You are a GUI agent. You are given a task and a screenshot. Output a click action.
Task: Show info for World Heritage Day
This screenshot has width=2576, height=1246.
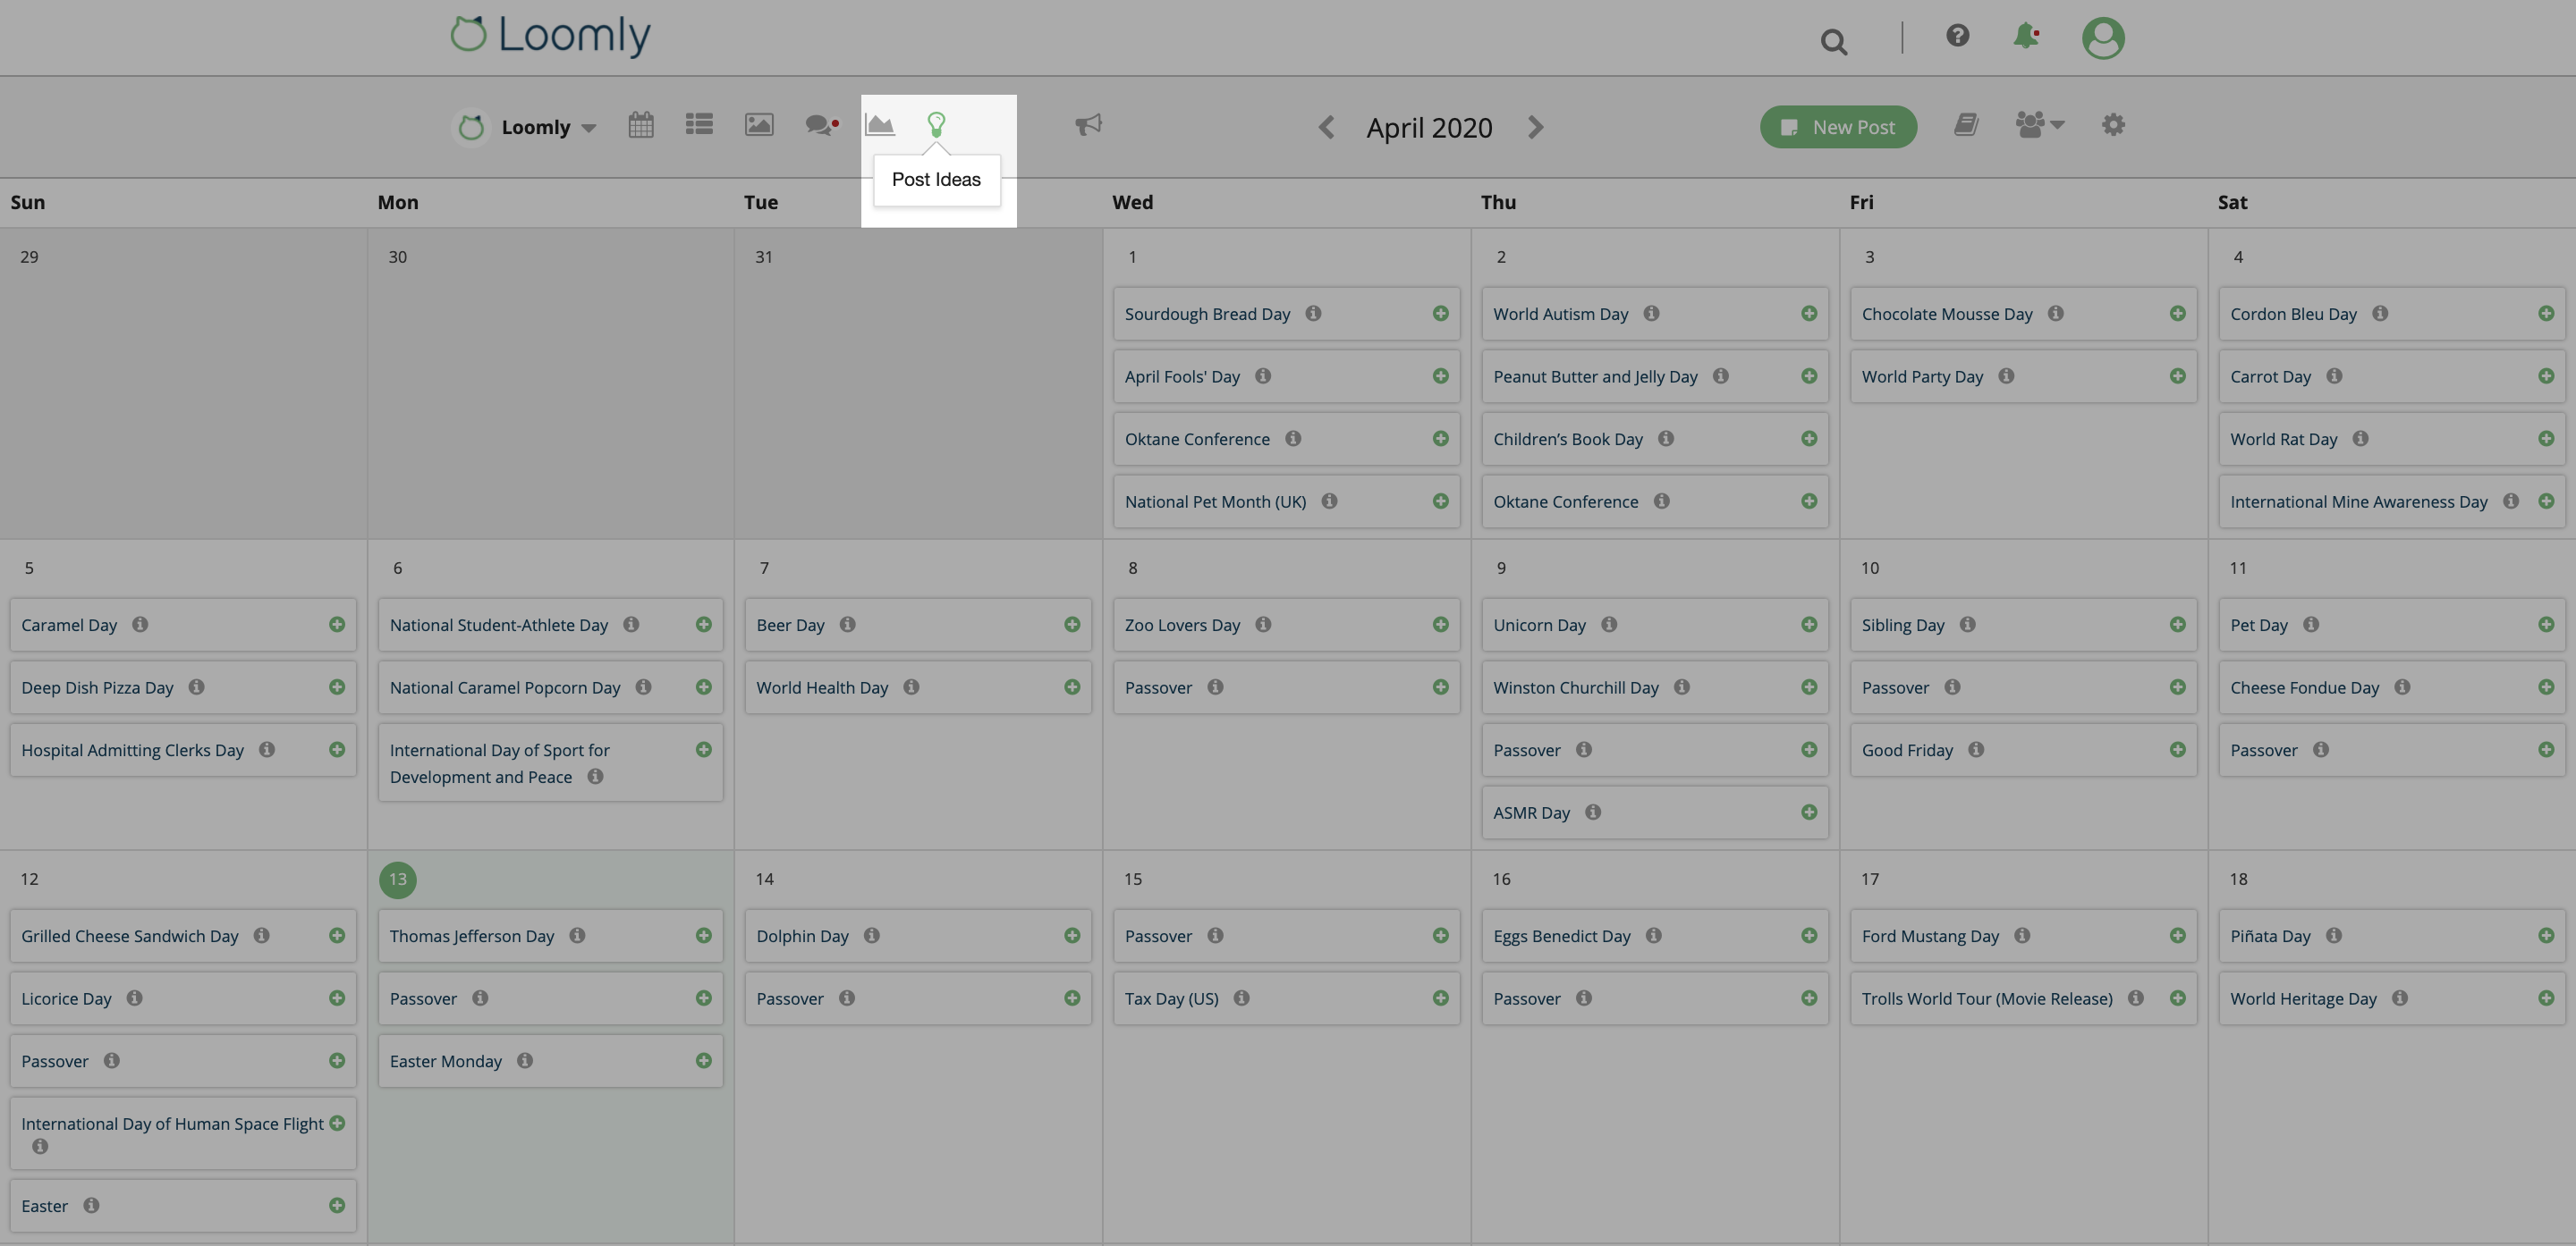[2400, 998]
